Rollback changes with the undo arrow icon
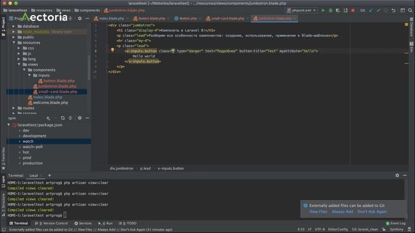415x233 pixels. (394, 10)
